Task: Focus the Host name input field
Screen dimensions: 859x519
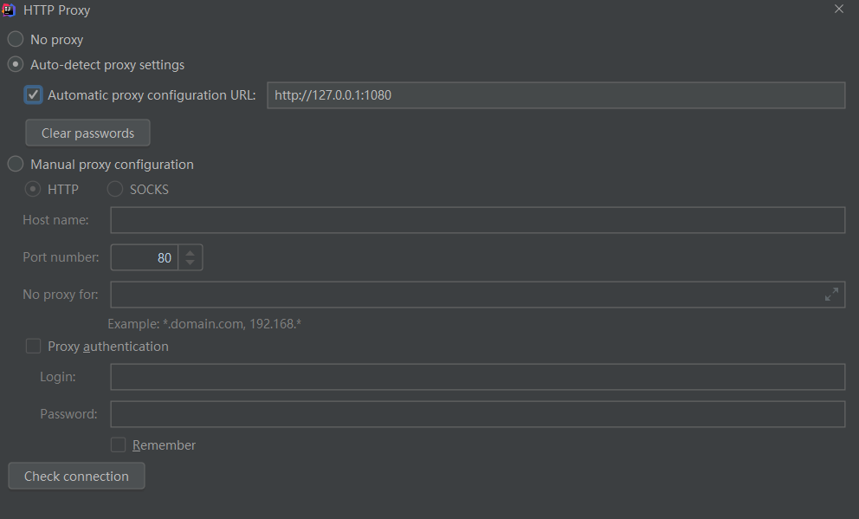Action: 477,220
